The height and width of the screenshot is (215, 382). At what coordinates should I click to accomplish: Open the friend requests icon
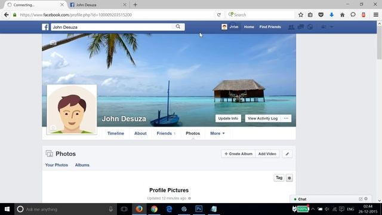click(x=291, y=27)
